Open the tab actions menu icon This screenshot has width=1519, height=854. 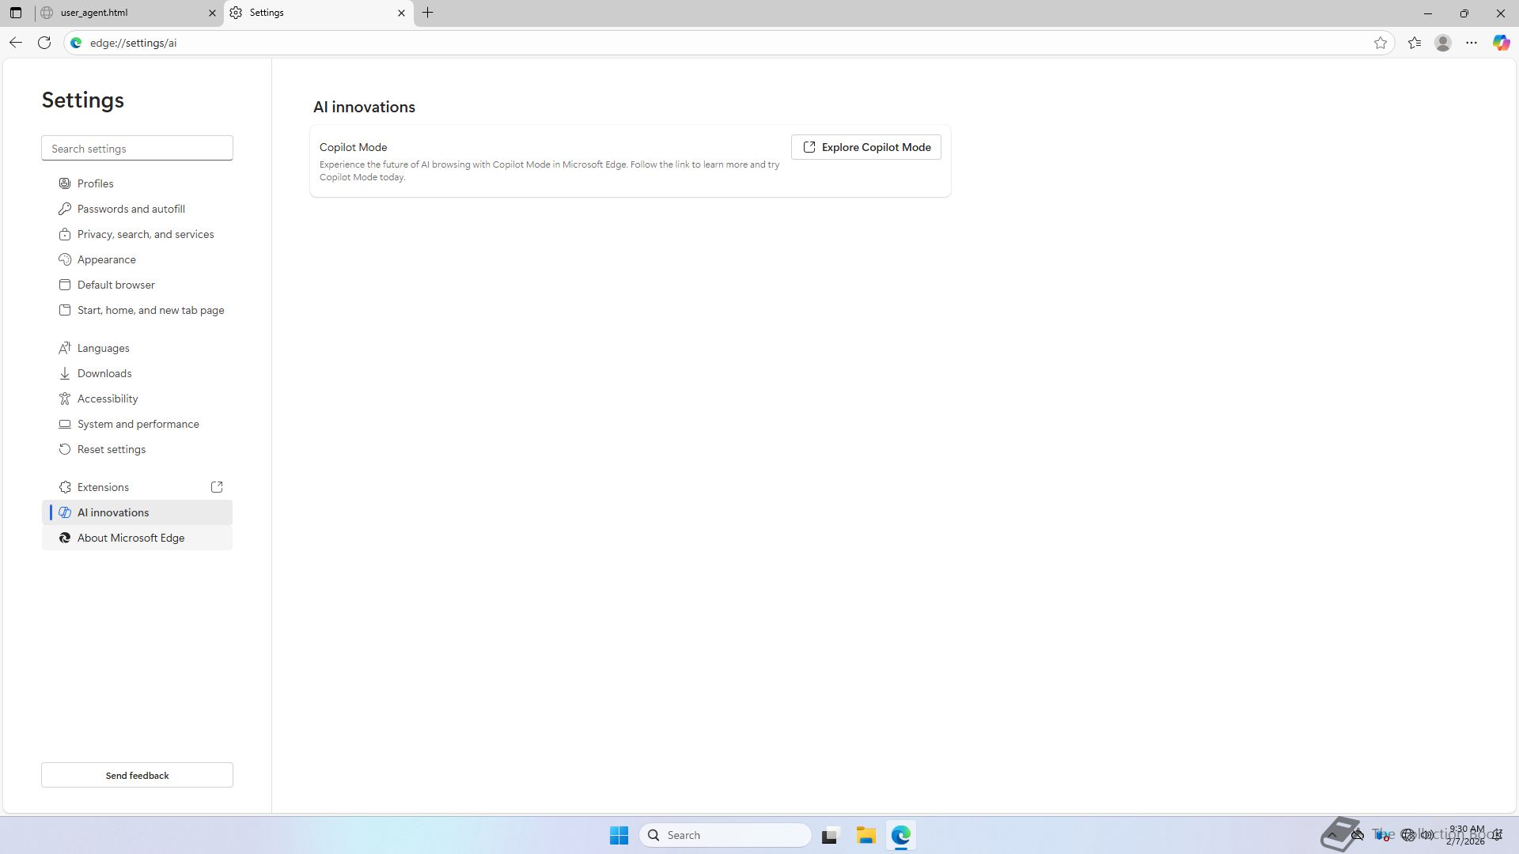click(x=16, y=13)
